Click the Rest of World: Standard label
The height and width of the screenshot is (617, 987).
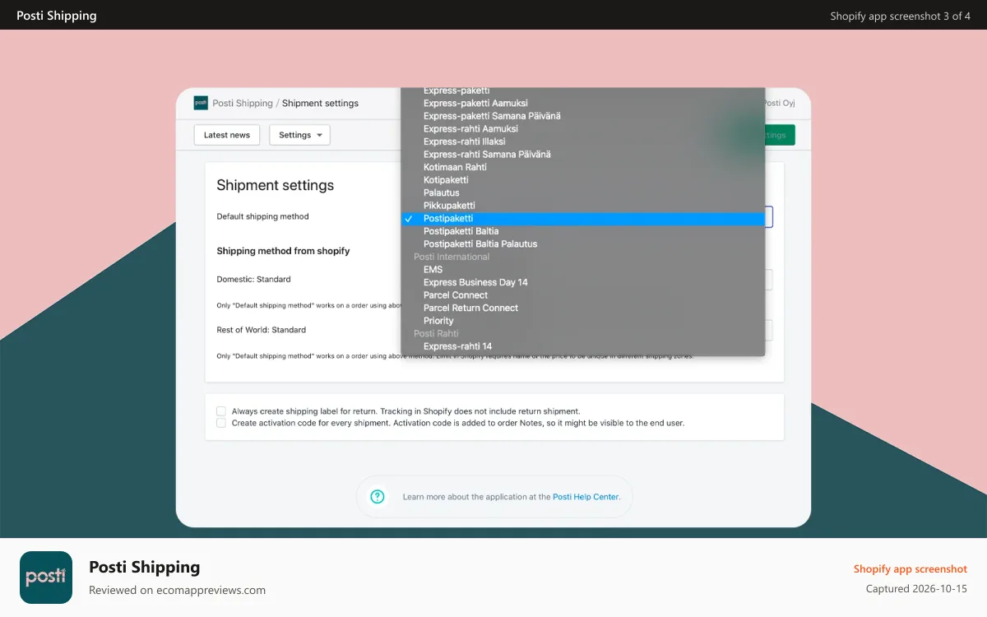pos(261,330)
